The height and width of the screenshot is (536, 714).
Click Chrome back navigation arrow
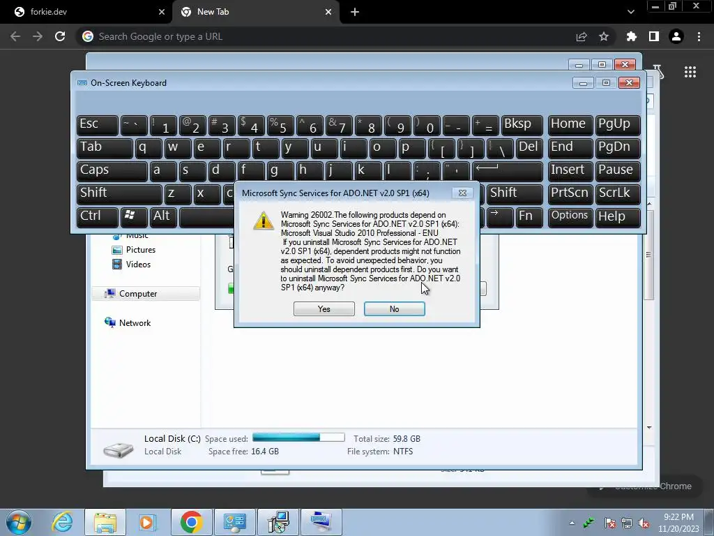(x=15, y=36)
